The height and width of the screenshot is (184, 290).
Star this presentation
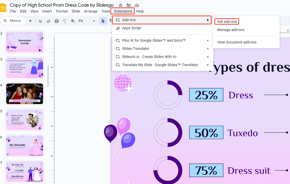(120, 5)
